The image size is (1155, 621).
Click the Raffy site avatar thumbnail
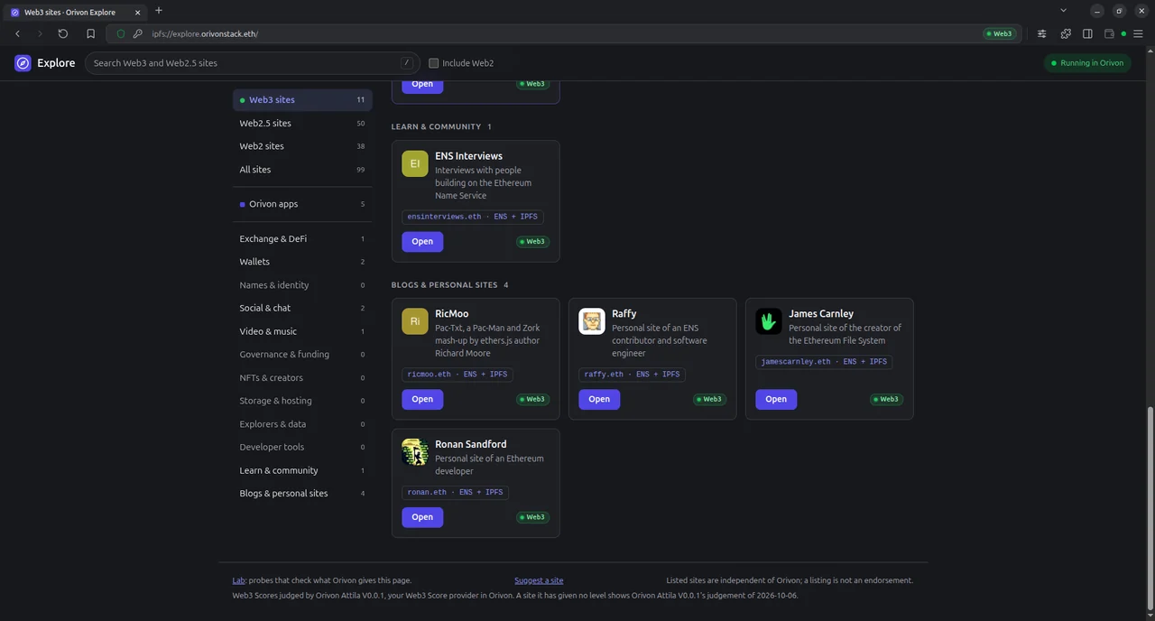click(592, 321)
